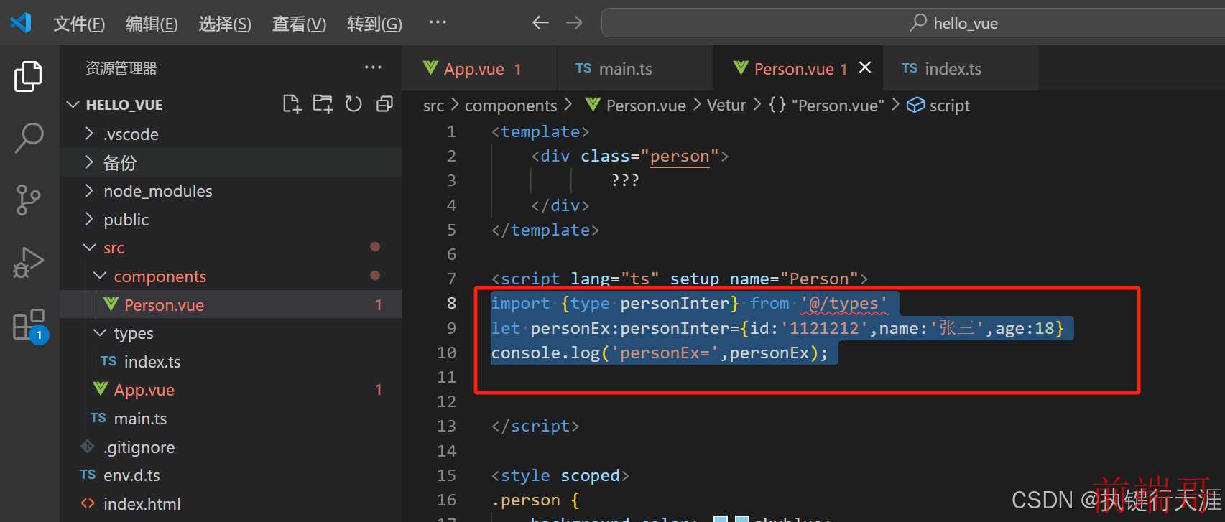Close the Person.vue editor tab
Viewport: 1225px width, 522px height.
865,67
